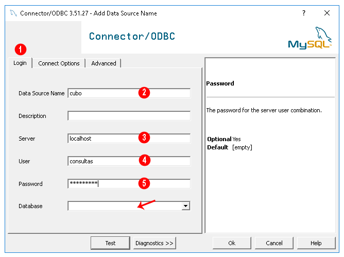This screenshot has height=257, width=344.
Task: Click the 'Optional' label in help pane
Action: click(219, 139)
